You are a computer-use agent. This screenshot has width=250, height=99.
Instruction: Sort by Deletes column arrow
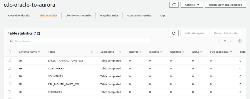point(161,52)
